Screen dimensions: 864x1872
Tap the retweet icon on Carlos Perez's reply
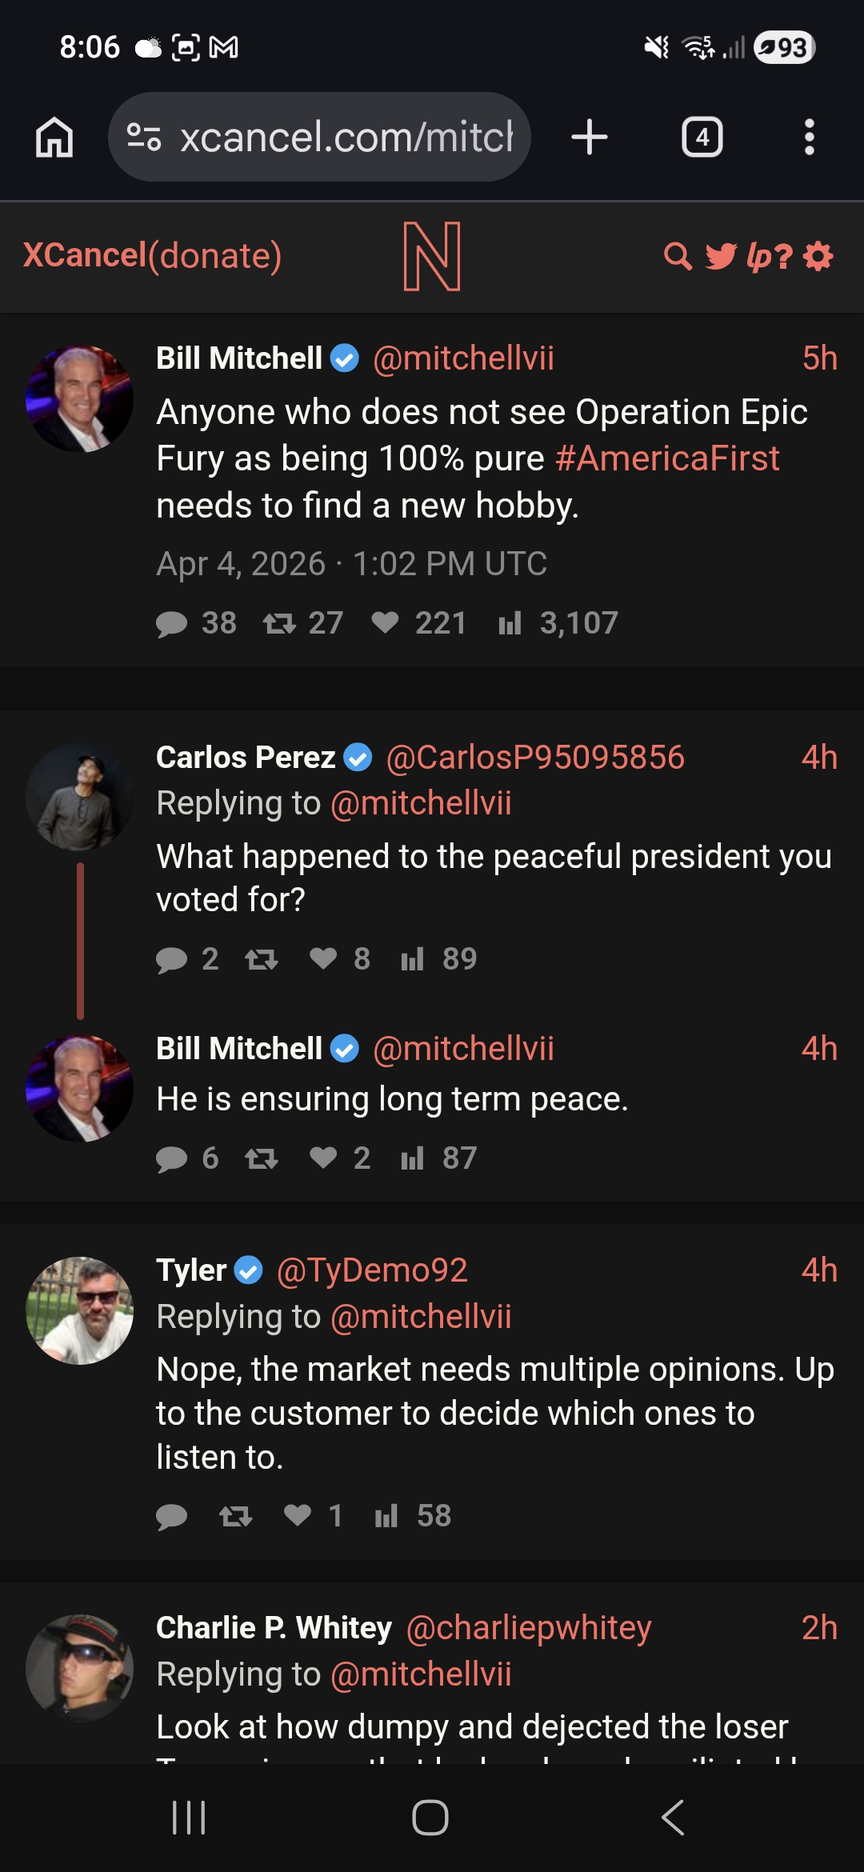point(261,958)
